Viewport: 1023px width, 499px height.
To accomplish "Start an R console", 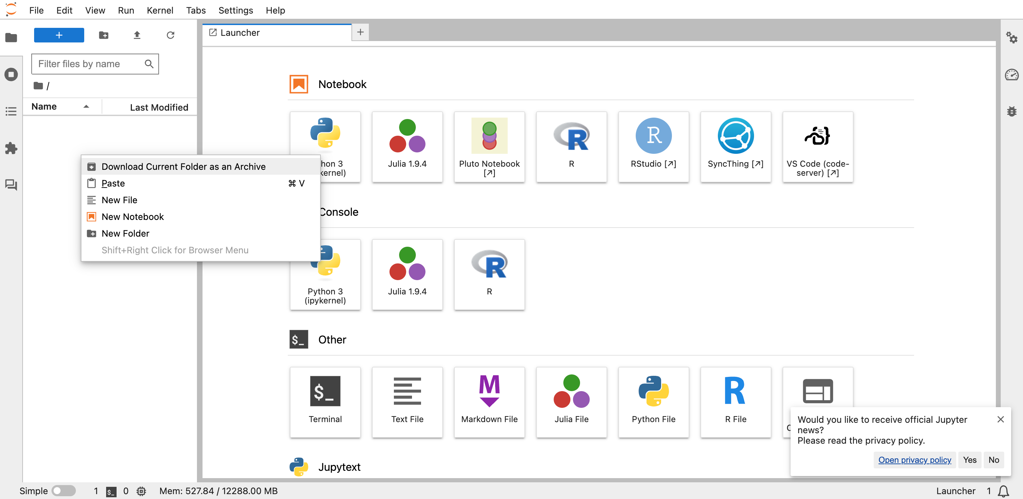I will (x=489, y=275).
